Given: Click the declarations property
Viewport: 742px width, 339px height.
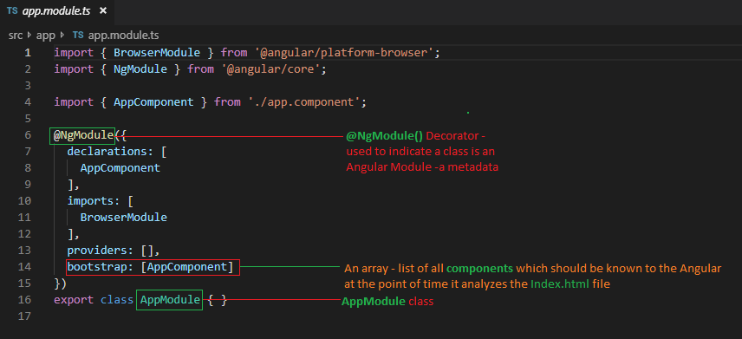Looking at the screenshot, I should 107,152.
